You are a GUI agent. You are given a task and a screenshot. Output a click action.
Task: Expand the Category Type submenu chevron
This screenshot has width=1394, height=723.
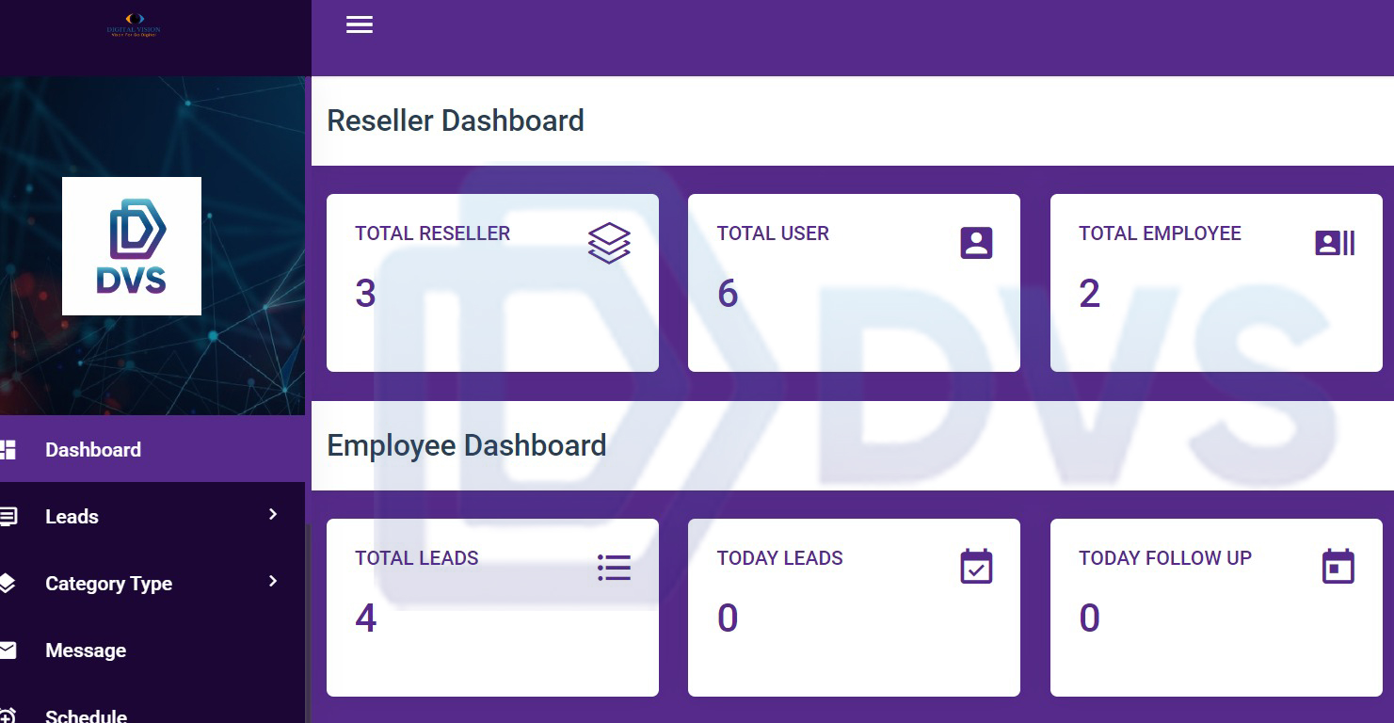[273, 581]
